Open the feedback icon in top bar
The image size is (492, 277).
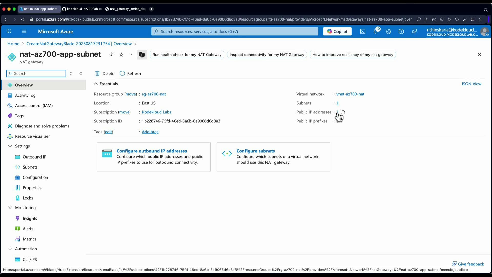point(414,31)
